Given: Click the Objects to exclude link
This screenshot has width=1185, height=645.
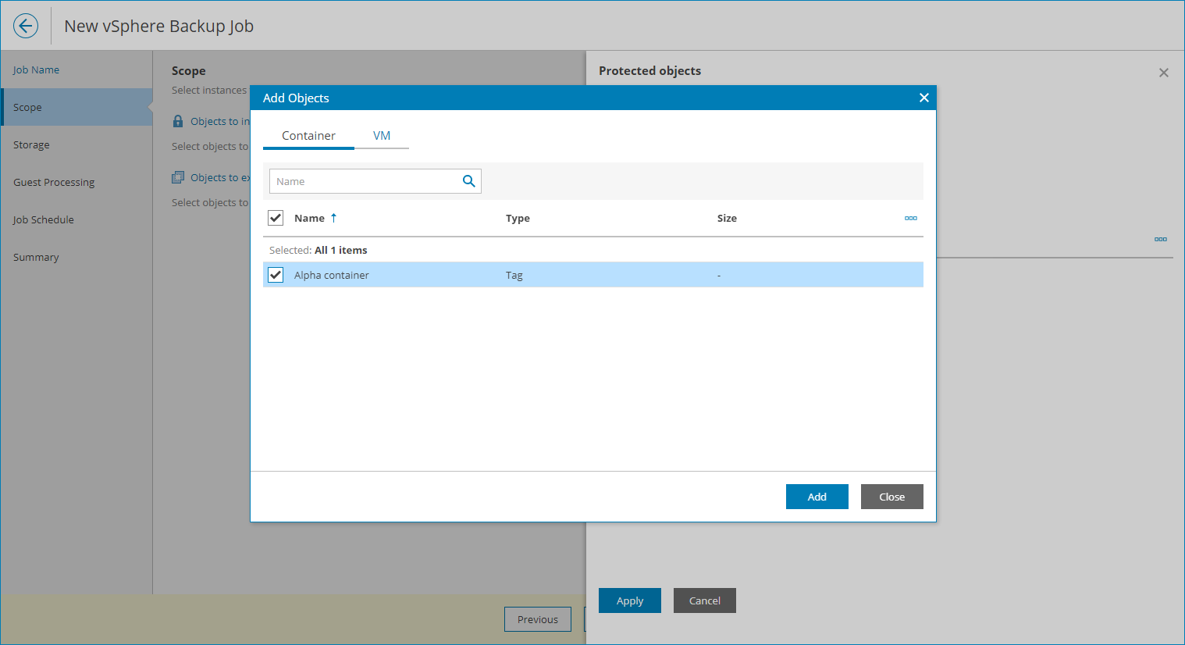Looking at the screenshot, I should click(220, 177).
